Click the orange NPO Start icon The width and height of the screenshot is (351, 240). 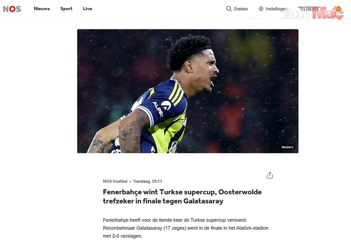pos(338,9)
